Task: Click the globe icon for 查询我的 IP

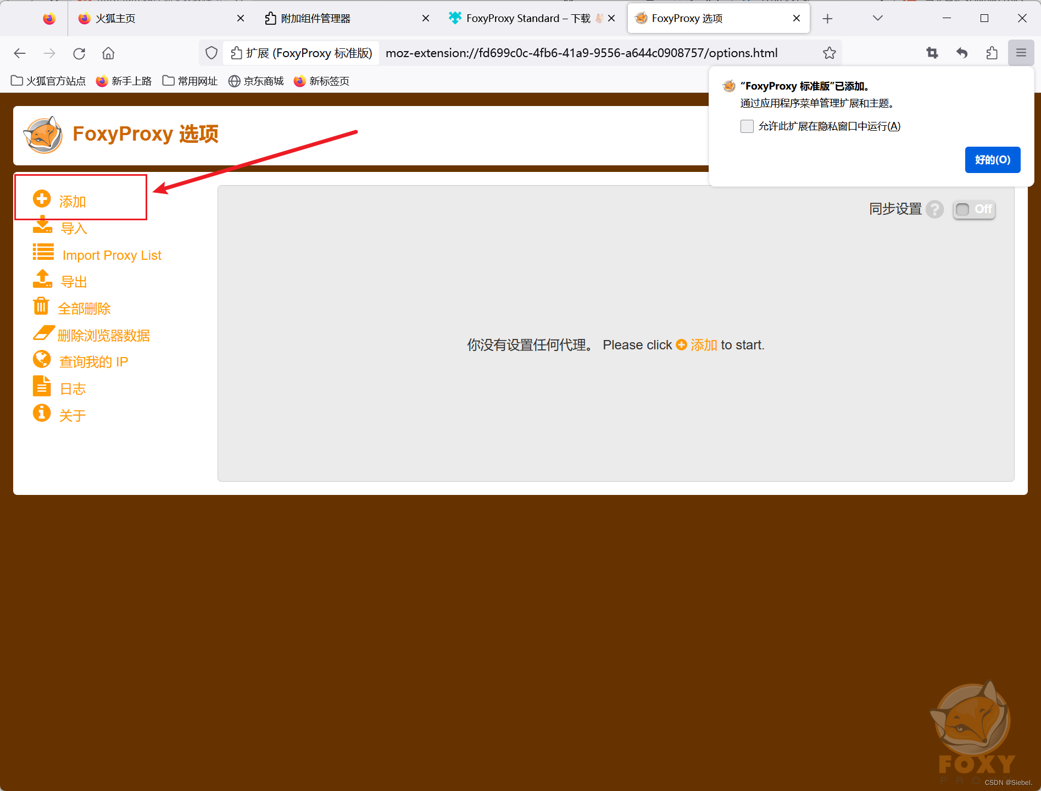Action: click(42, 359)
